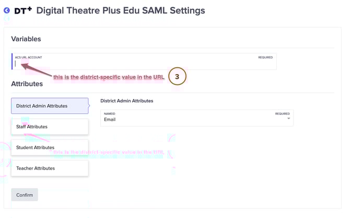
Task: Click the circled number 3 step marker
Action: tap(177, 77)
